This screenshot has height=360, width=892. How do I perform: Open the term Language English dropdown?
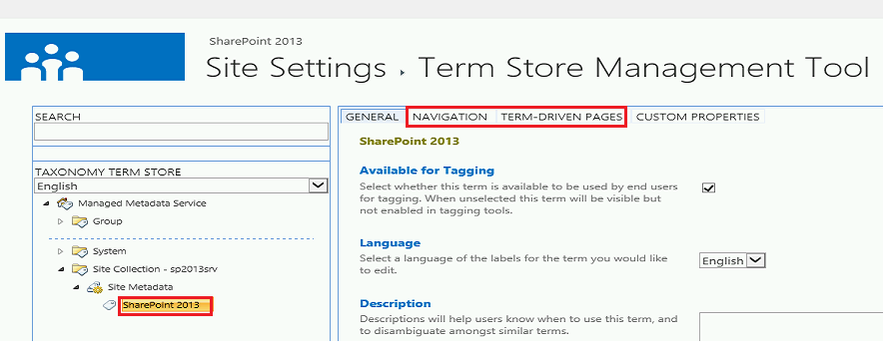click(732, 260)
